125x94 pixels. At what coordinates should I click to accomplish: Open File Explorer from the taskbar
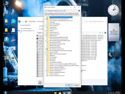tap(55, 93)
